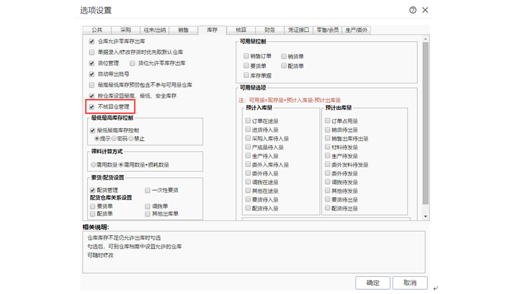This screenshot has width=513, height=294.
Task: Select 需用数量+损耗数量 radio button
Action: tap(121, 164)
